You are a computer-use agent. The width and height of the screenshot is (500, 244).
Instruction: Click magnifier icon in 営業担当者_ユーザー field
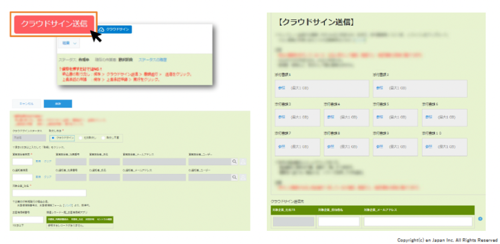point(234,161)
